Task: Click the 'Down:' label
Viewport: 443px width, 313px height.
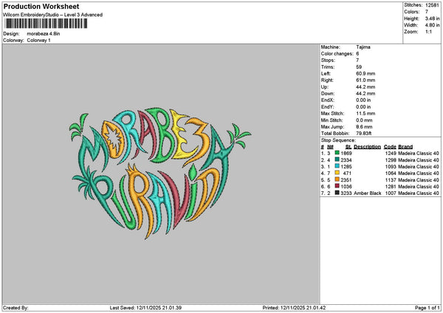Action: pyautogui.click(x=328, y=94)
